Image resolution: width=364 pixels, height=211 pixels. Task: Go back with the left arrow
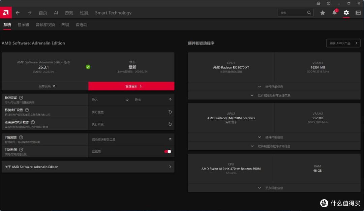pos(18,13)
